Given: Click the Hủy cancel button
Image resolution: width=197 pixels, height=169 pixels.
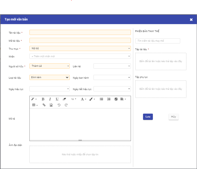Looking at the screenshot, I should (x=174, y=117).
